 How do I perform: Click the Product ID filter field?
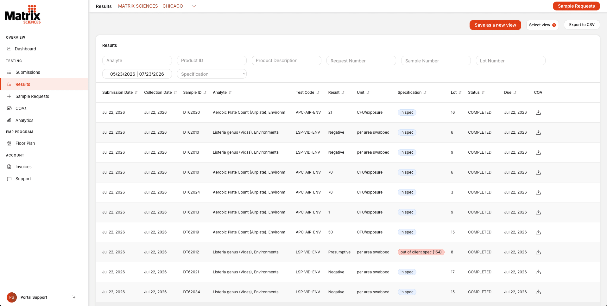[212, 61]
